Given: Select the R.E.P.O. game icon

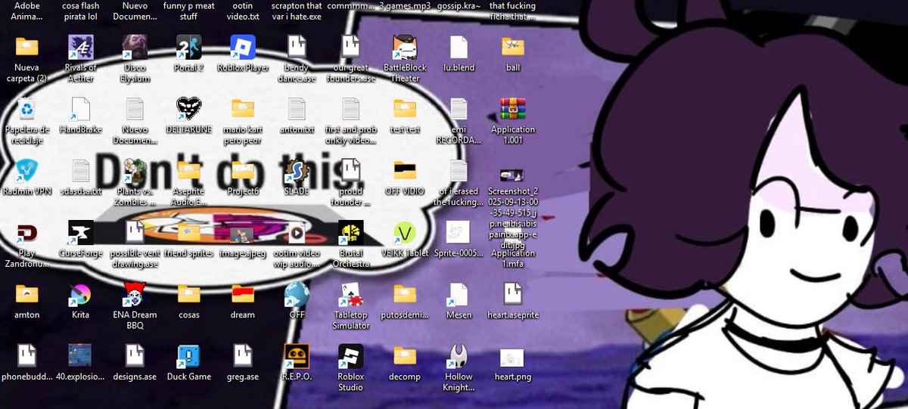Looking at the screenshot, I should (x=297, y=356).
